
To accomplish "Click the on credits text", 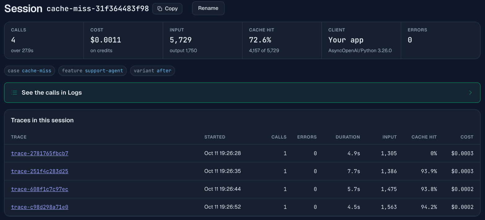I will point(101,51).
